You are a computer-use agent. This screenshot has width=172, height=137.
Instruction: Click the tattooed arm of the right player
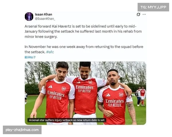pos(132,112)
